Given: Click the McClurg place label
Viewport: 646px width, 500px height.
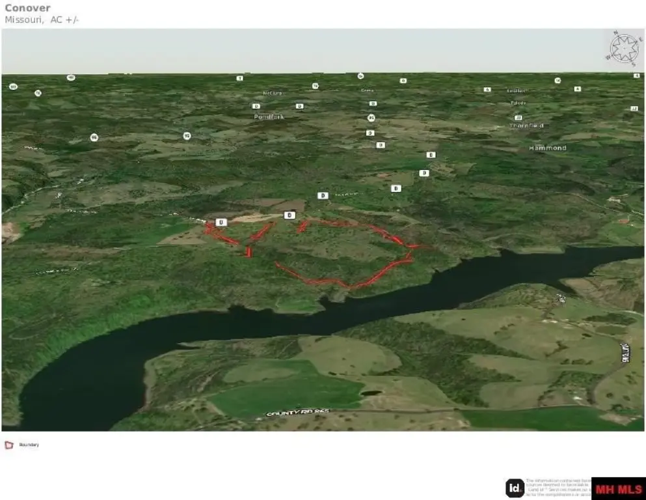Looking at the screenshot, I should click(x=273, y=93).
